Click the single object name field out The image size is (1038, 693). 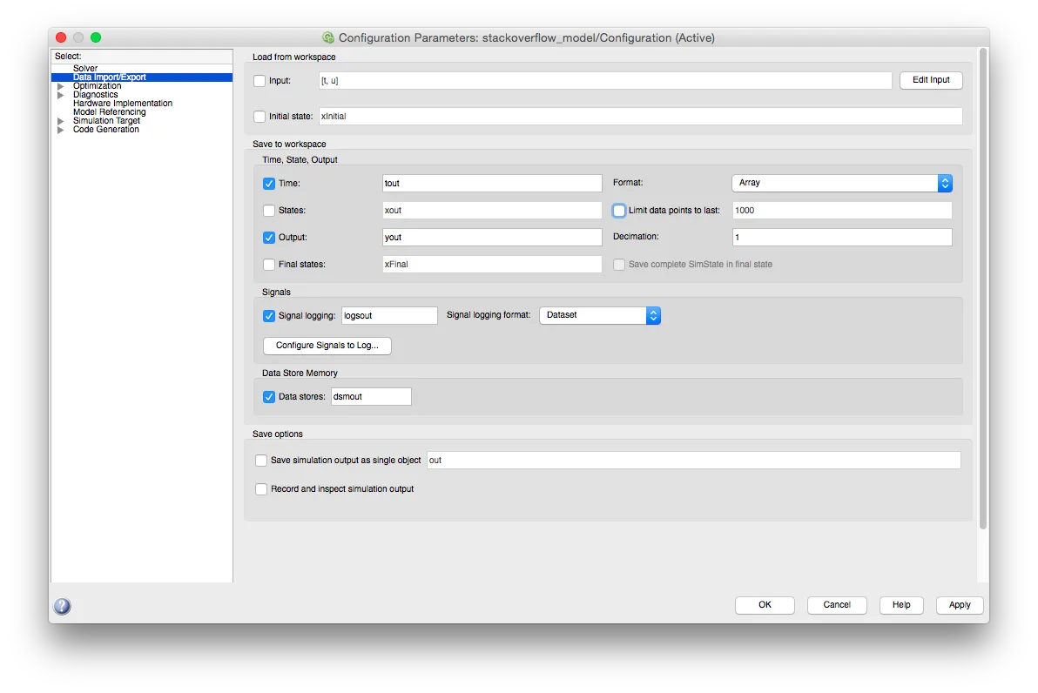tap(694, 460)
